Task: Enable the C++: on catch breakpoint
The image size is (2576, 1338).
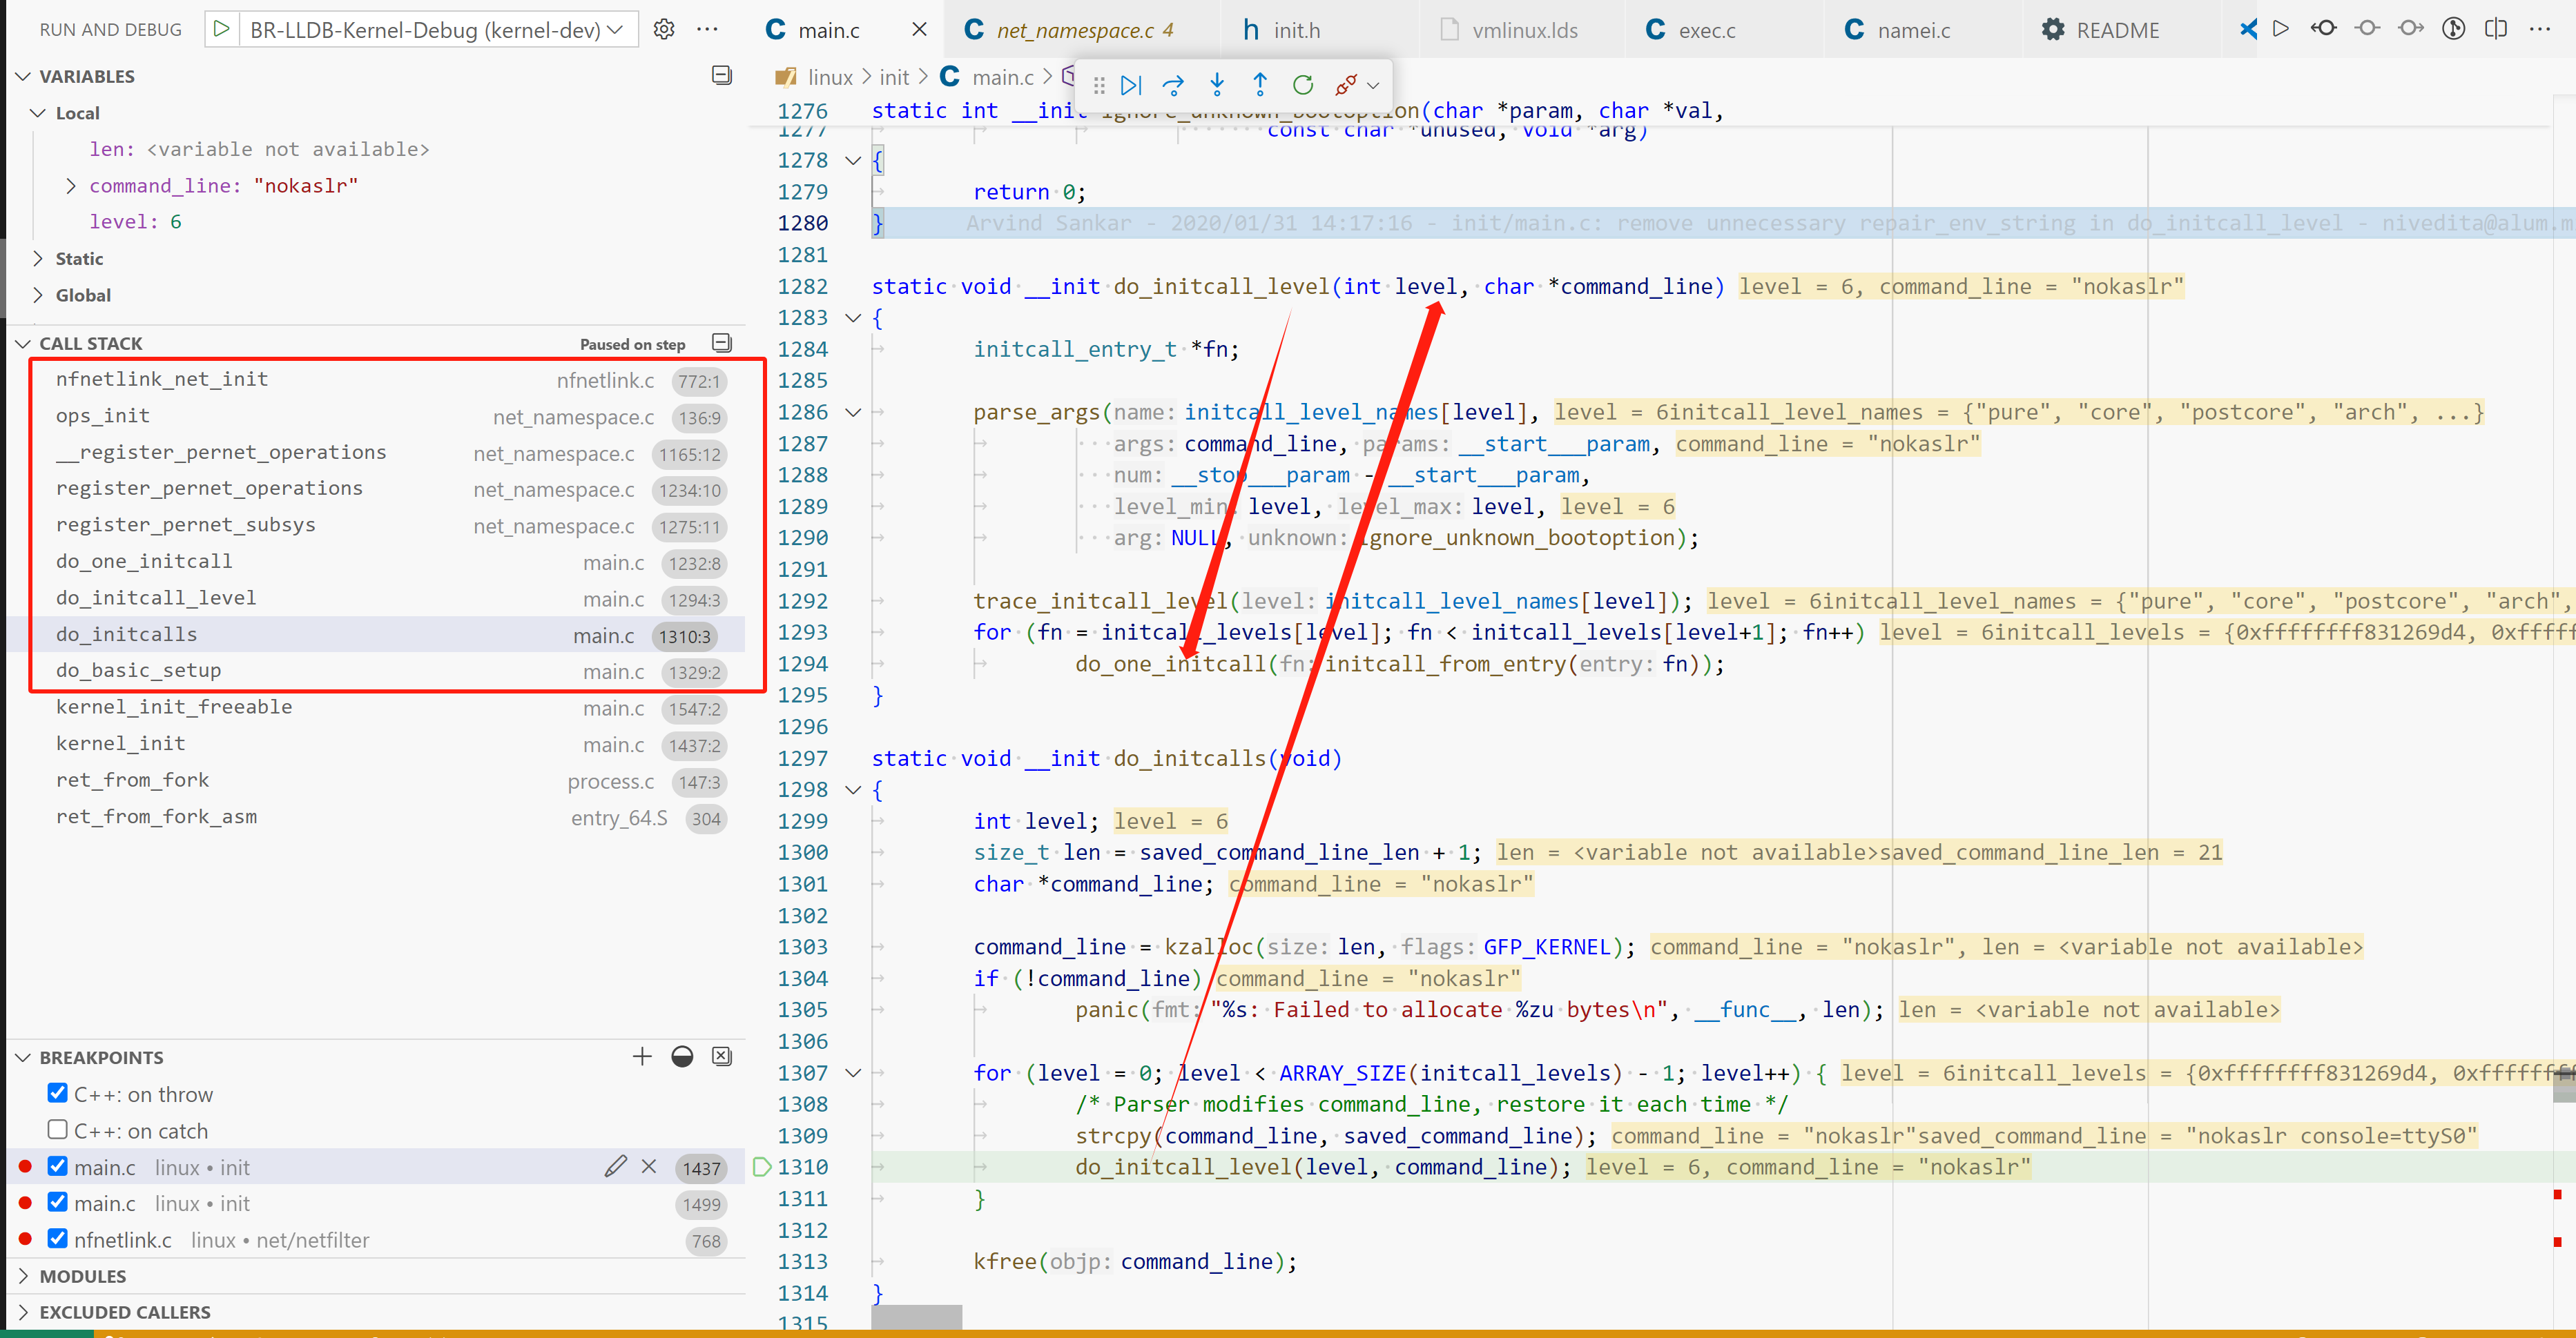Action: (x=58, y=1129)
